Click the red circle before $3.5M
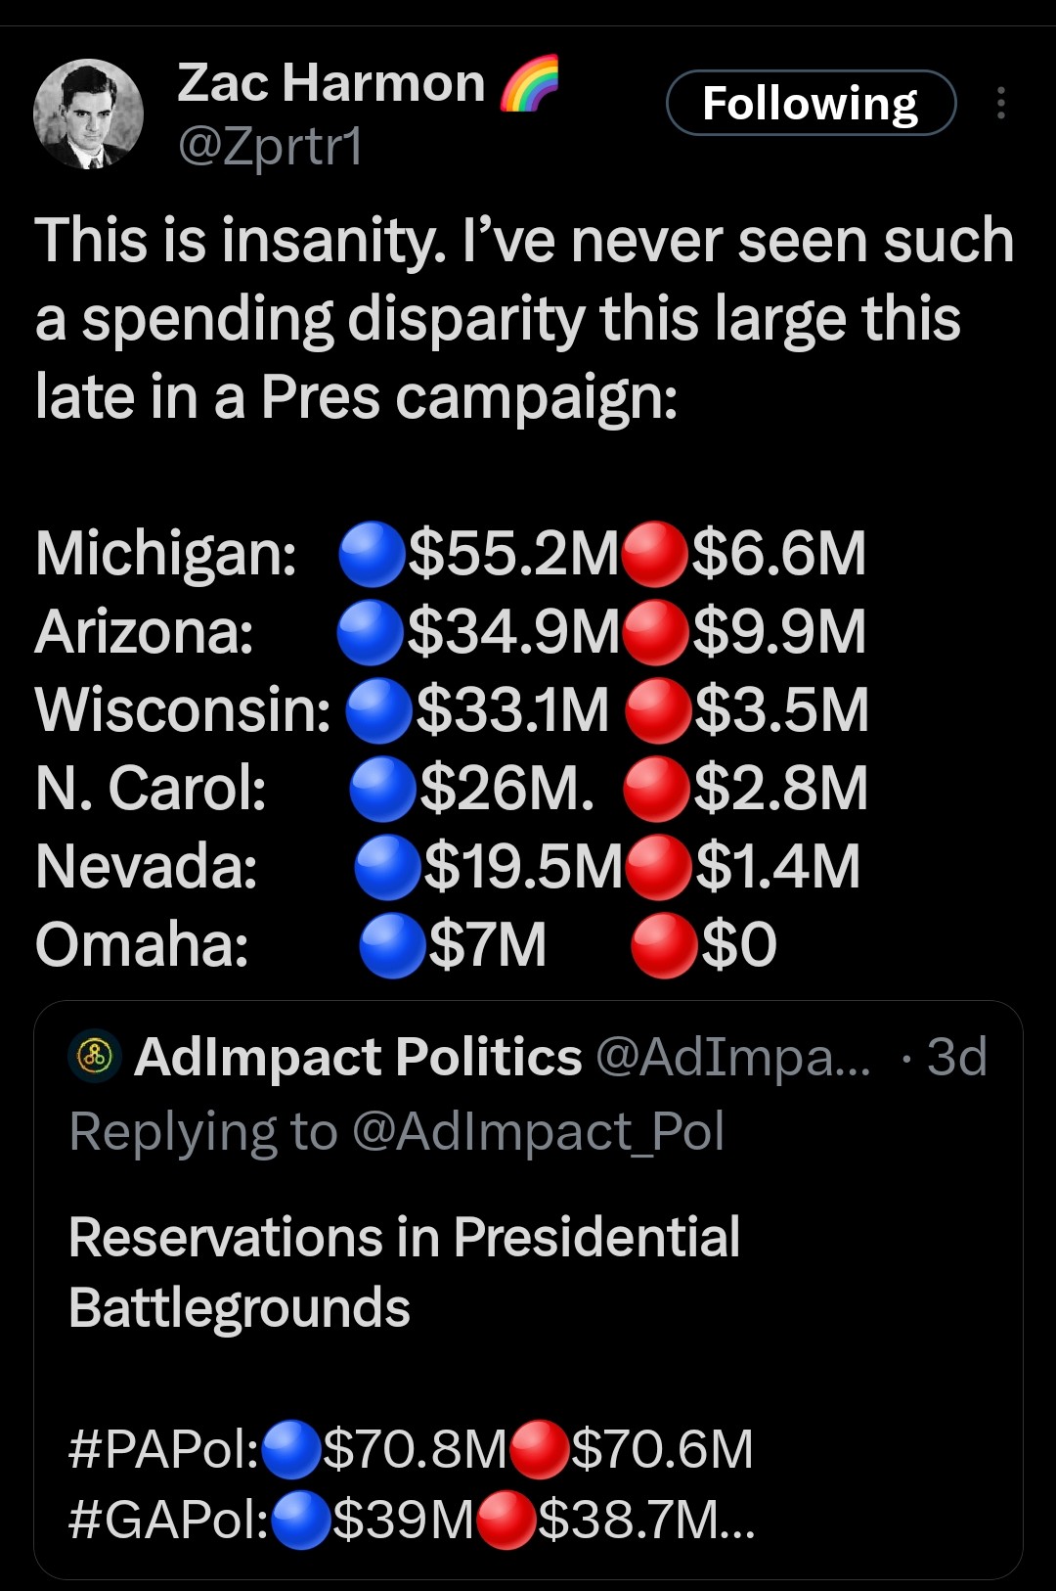 click(x=657, y=710)
